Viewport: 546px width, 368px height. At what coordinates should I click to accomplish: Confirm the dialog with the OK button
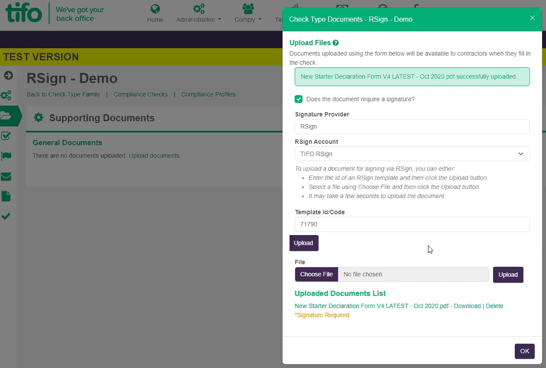point(525,351)
